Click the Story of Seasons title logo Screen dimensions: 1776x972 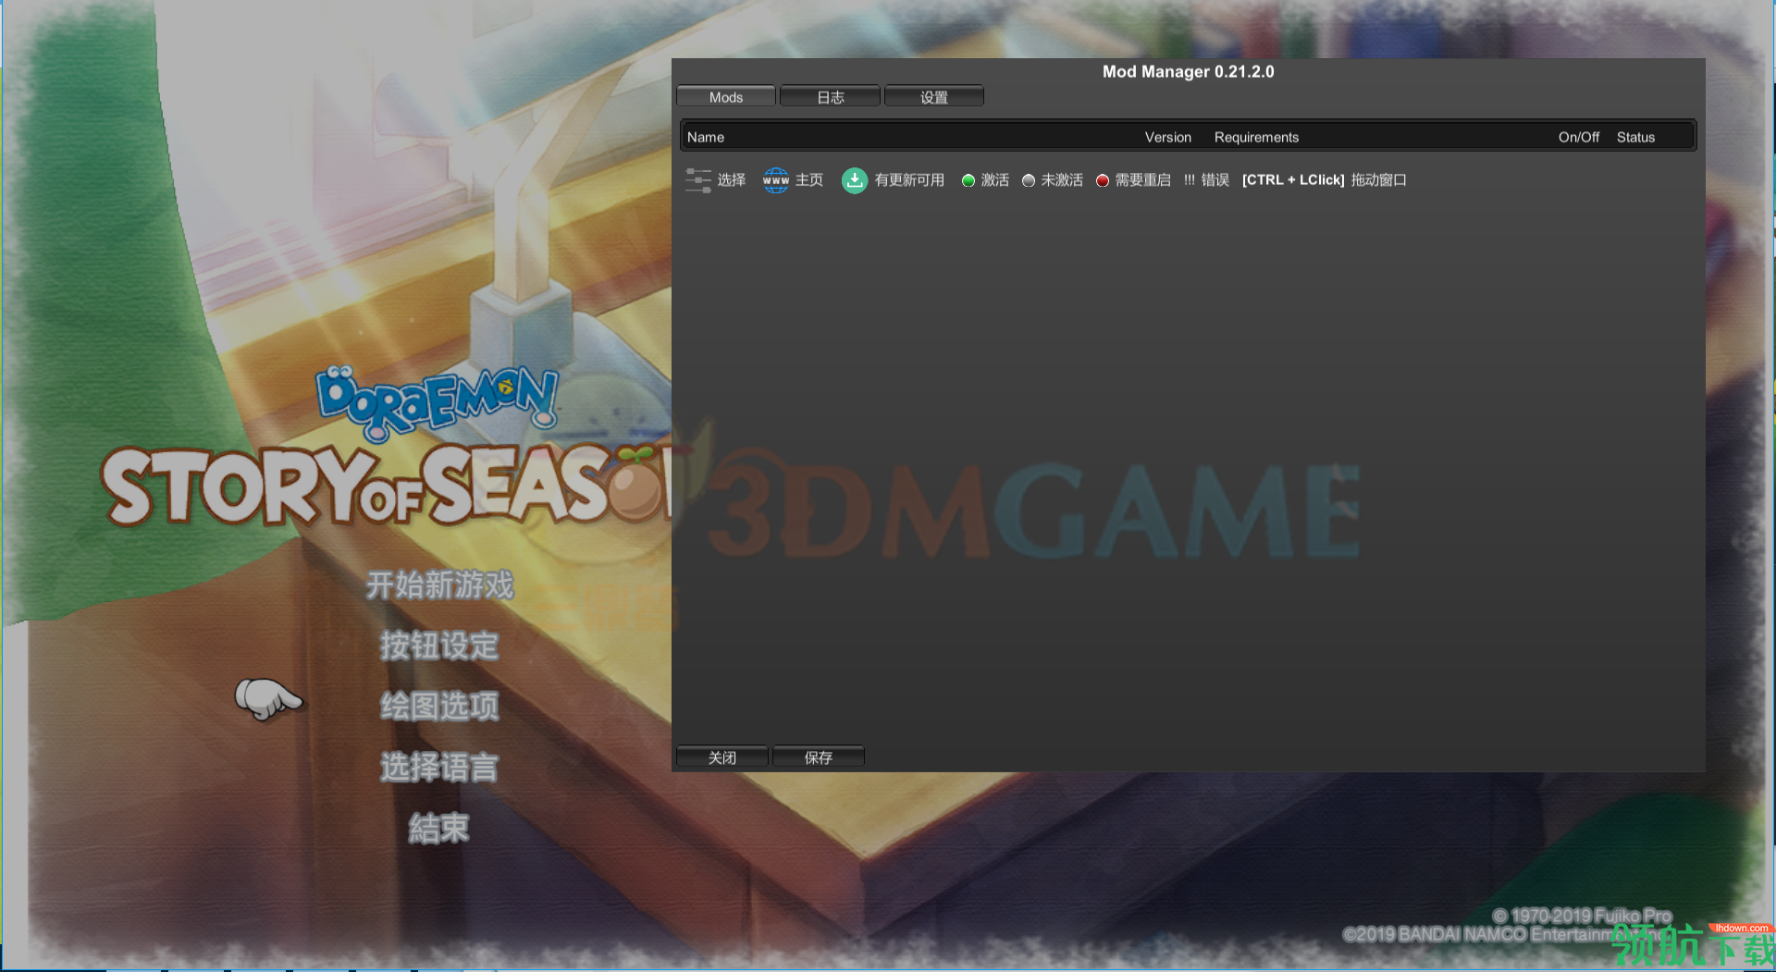(387, 487)
